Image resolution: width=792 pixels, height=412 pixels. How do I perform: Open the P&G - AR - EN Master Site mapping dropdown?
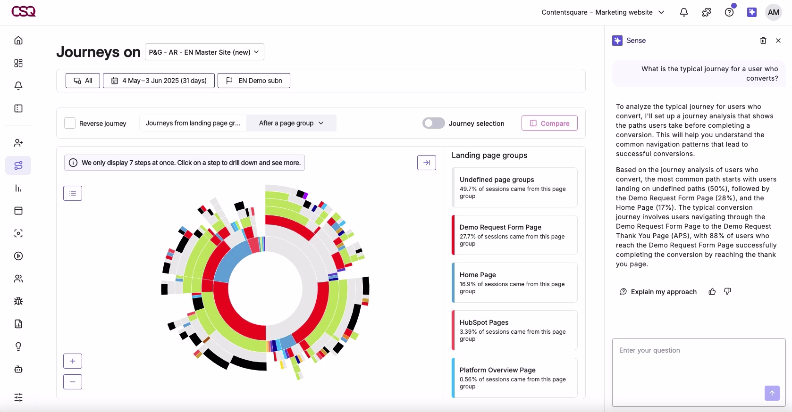pos(204,52)
